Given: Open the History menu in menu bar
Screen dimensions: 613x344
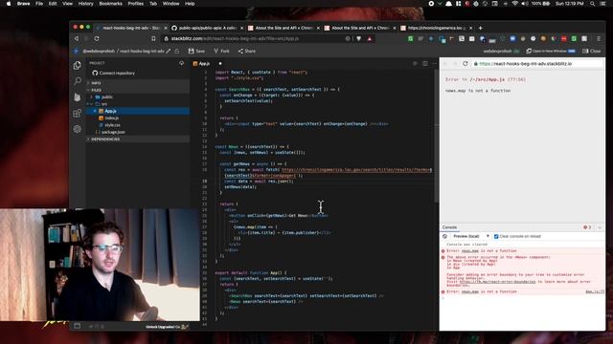Looking at the screenshot, I should pos(85,4).
